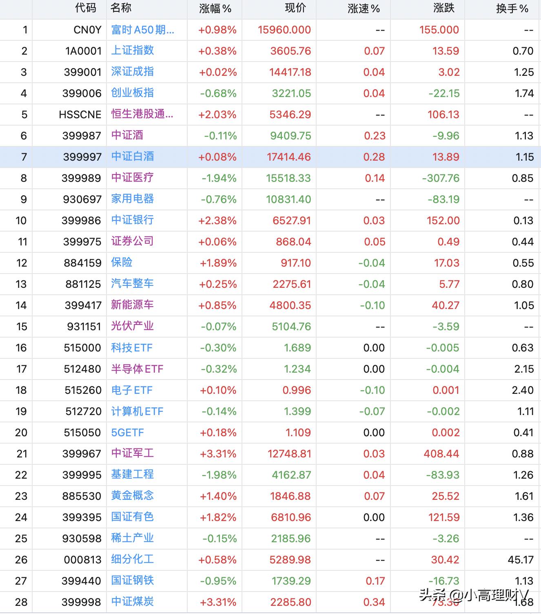
Task: Sort by the 涨速% column header
Action: pos(364,9)
